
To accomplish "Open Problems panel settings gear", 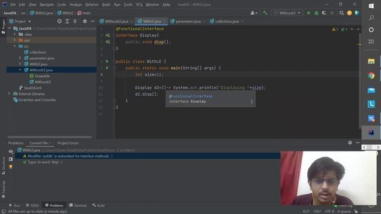I will (x=350, y=143).
